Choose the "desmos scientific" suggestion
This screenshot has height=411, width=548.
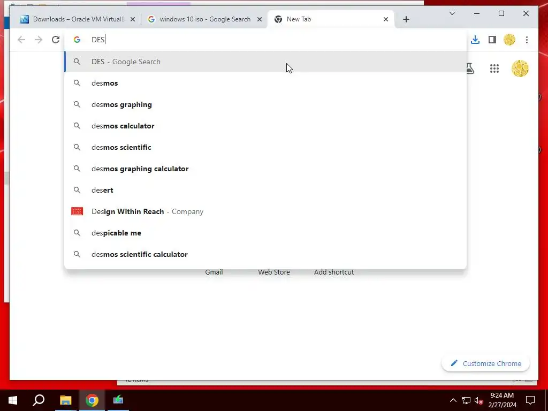(x=265, y=147)
